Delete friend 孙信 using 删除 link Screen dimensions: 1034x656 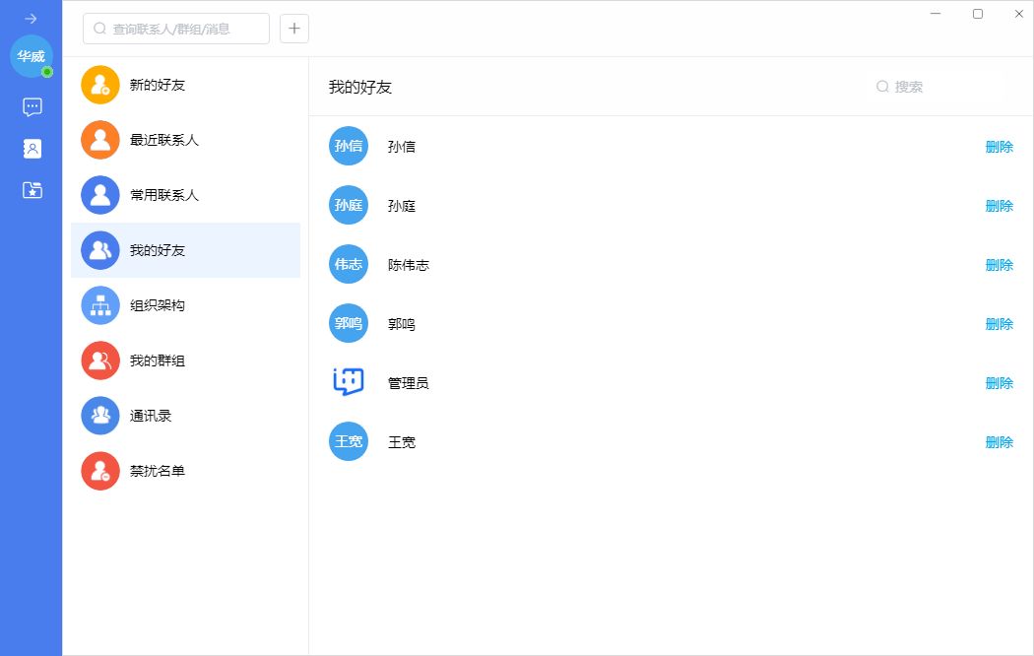coord(999,147)
